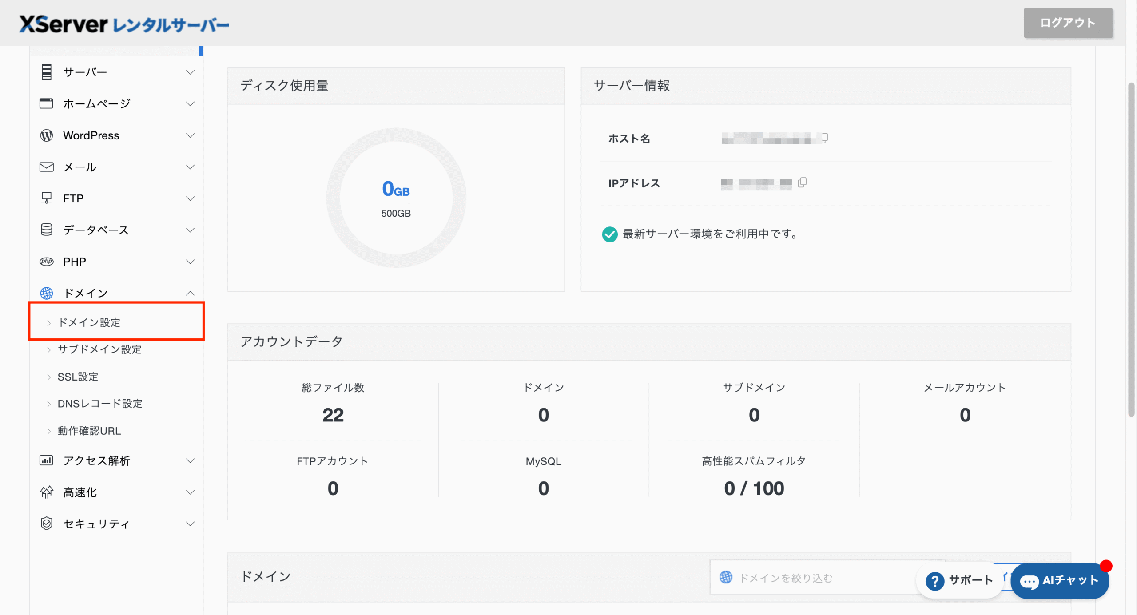Image resolution: width=1137 pixels, height=615 pixels.
Task: Click the サーバー情報 panel heading
Action: tap(631, 85)
